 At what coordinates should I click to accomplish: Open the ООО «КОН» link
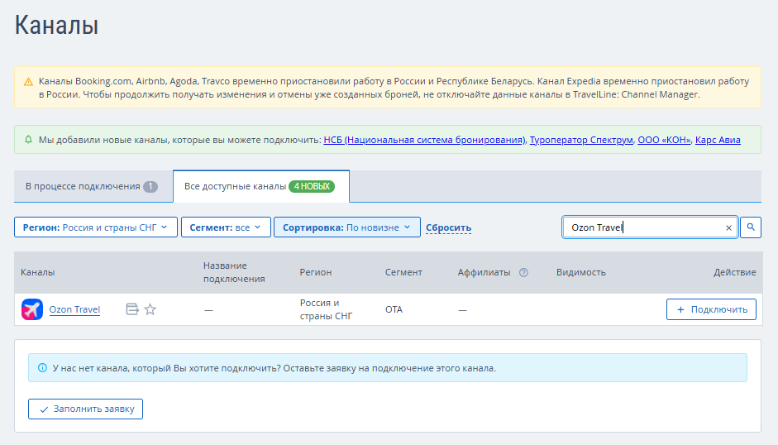[664, 140]
